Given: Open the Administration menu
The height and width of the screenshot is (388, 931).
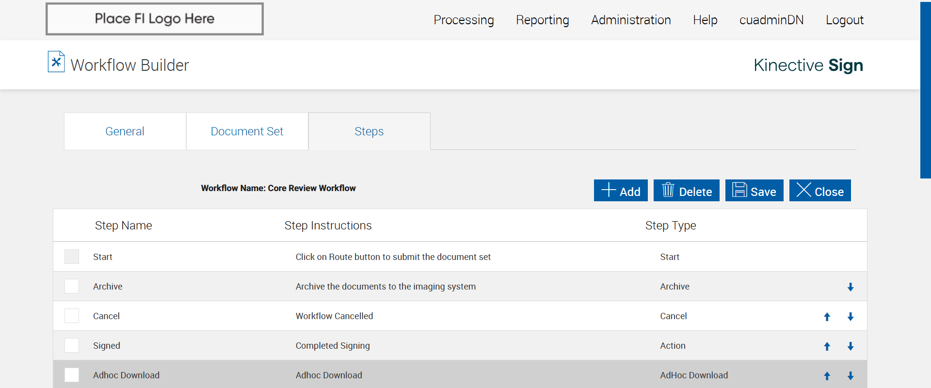Looking at the screenshot, I should coord(631,20).
